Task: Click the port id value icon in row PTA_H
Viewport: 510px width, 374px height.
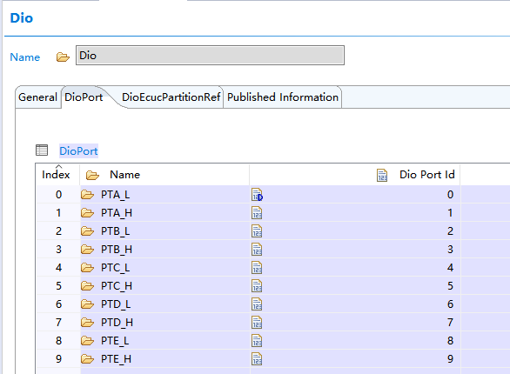Action: pos(257,213)
